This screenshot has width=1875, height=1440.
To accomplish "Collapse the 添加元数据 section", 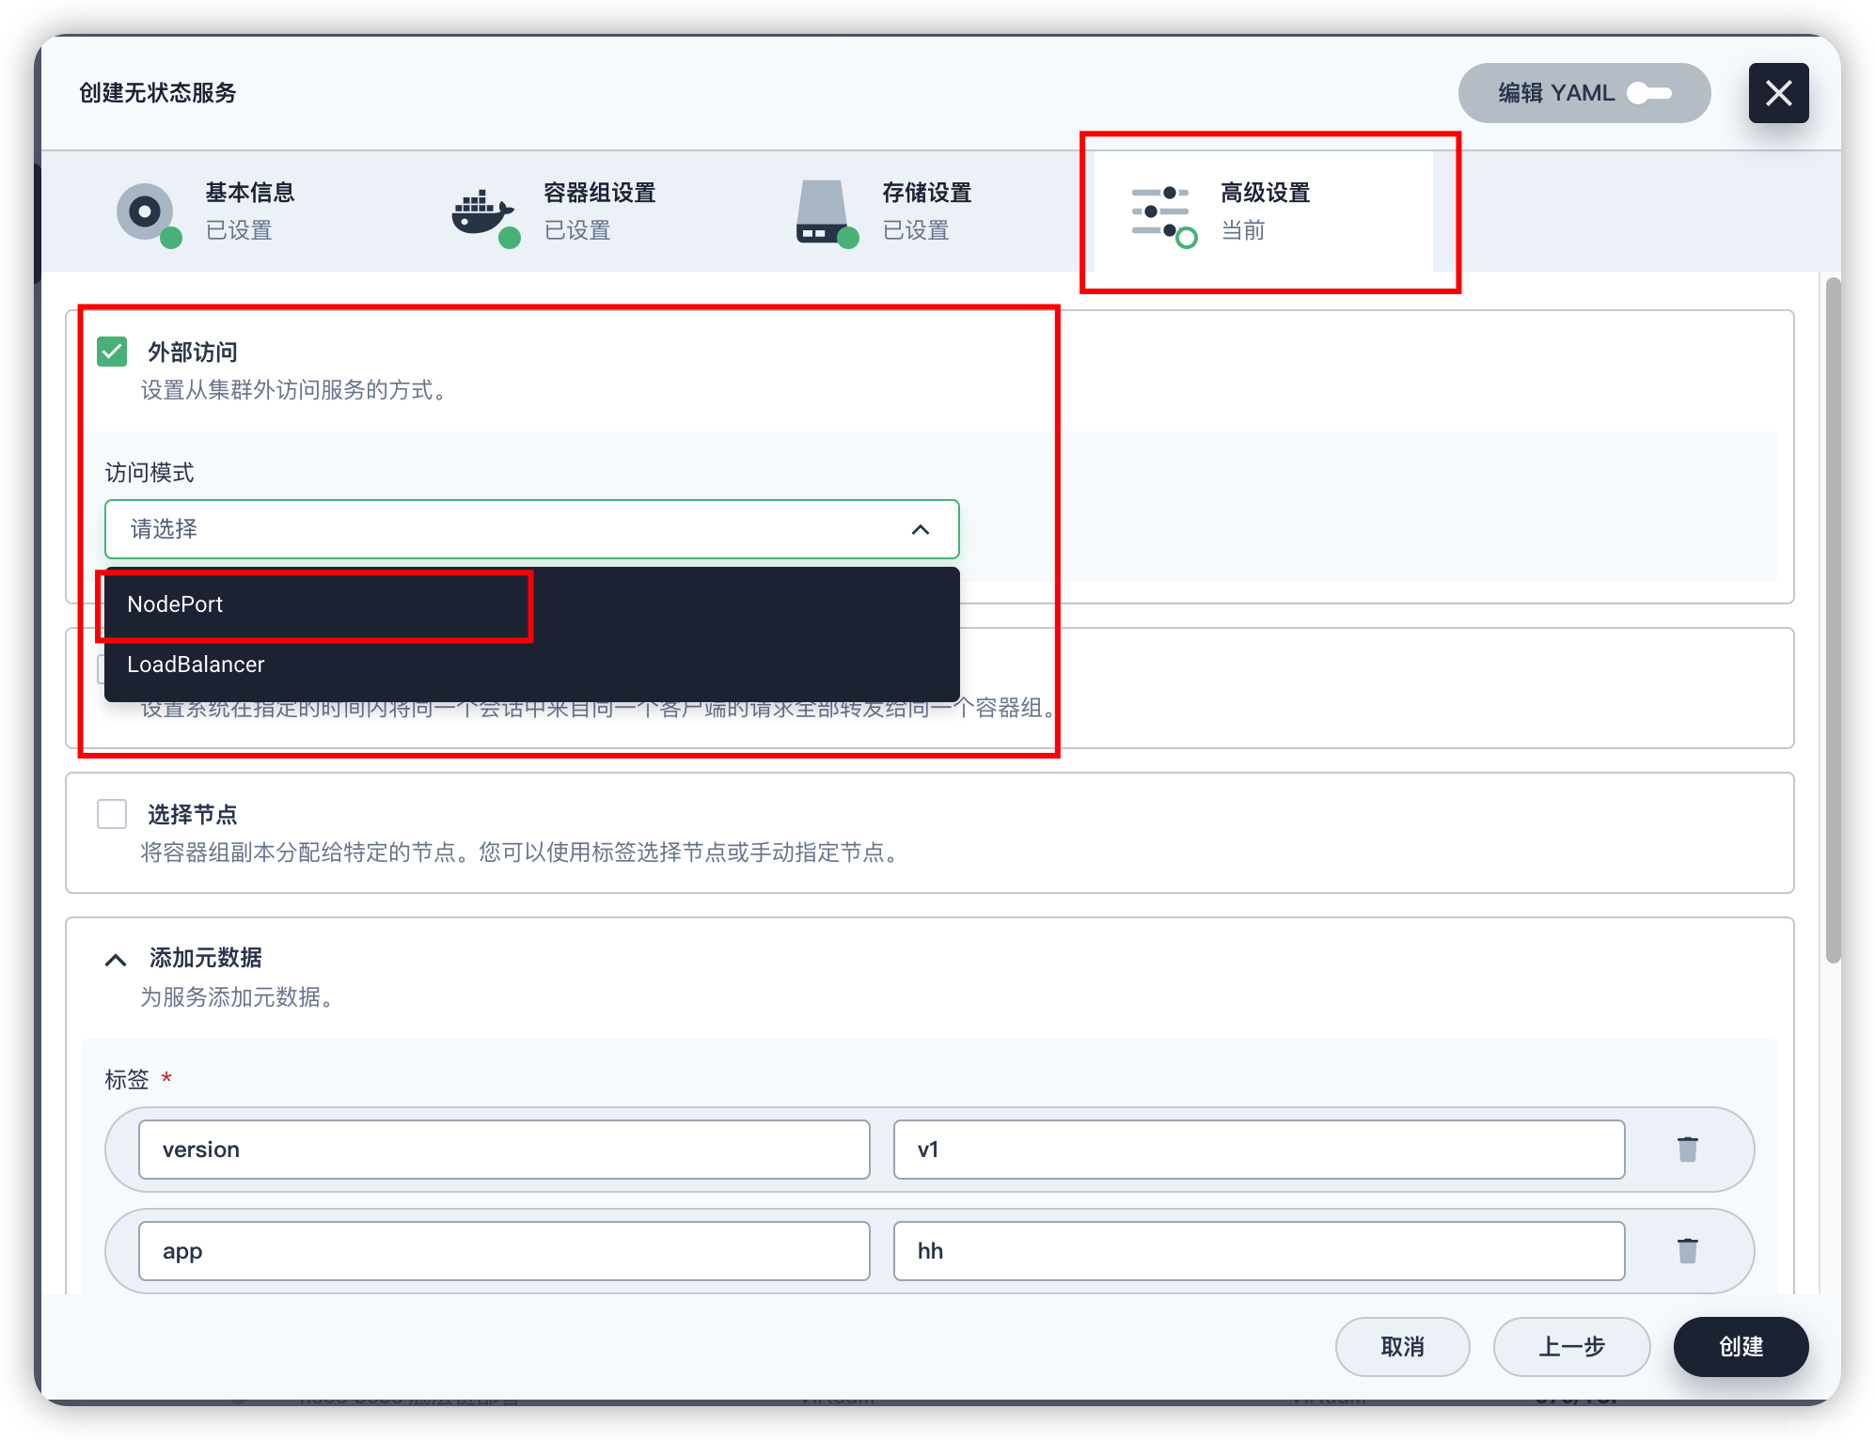I will pyautogui.click(x=116, y=959).
